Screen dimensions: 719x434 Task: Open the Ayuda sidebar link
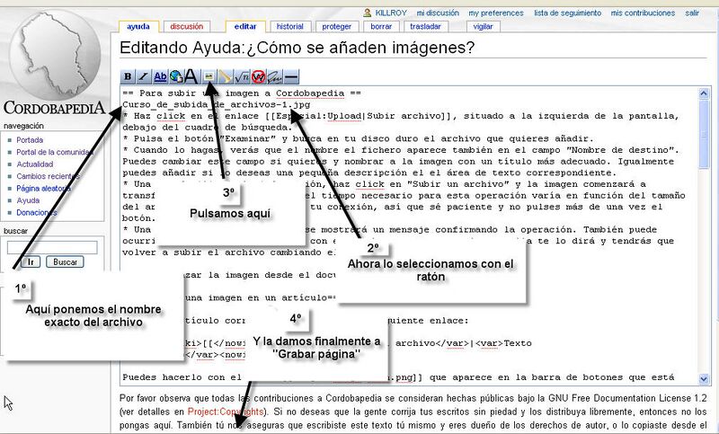click(x=28, y=200)
